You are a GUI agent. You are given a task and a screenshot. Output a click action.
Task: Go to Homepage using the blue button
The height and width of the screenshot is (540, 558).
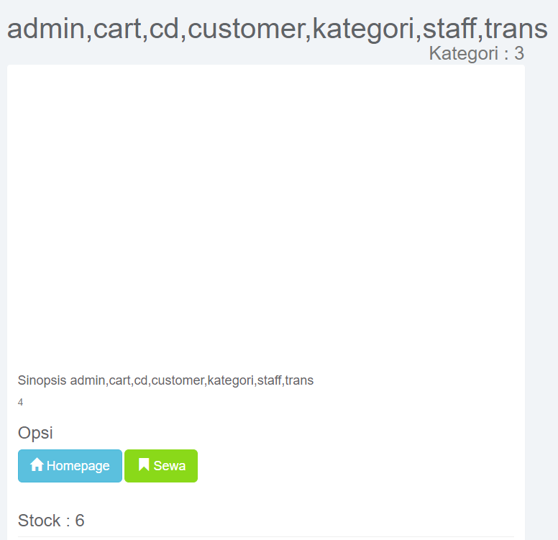pyautogui.click(x=70, y=466)
